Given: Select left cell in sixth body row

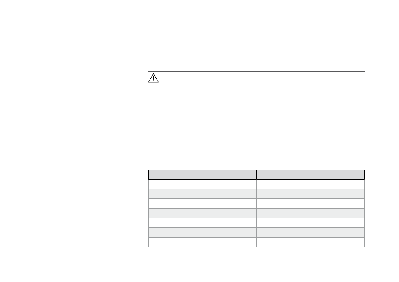Looking at the screenshot, I should click(x=202, y=232).
